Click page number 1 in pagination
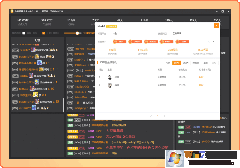The image size is (240, 168). pos(157,116)
